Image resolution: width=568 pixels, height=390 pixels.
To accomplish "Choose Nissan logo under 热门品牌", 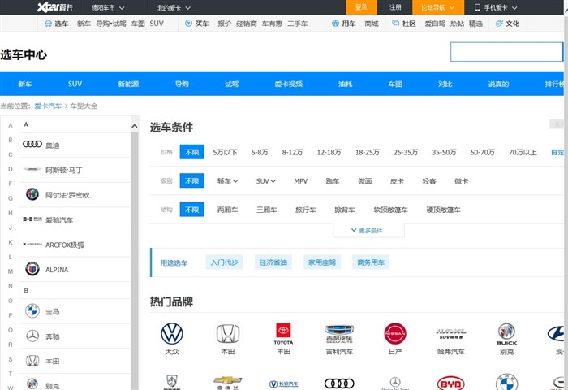I will pyautogui.click(x=395, y=333).
